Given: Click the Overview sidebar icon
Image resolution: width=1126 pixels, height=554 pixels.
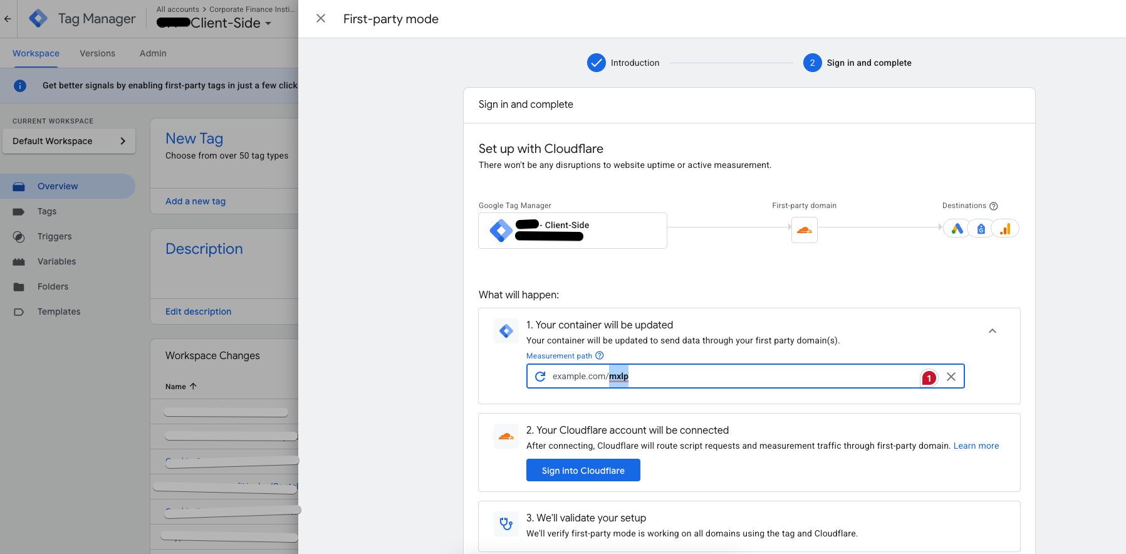Looking at the screenshot, I should pos(19,187).
